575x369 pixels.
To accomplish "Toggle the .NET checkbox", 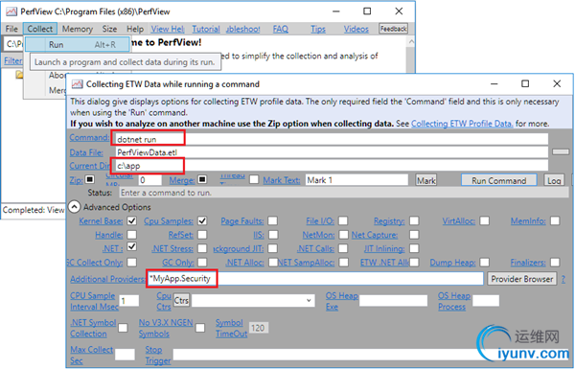I will point(131,246).
